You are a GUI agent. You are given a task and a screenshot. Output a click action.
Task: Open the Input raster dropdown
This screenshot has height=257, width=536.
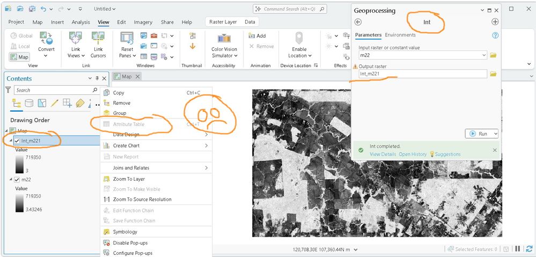(x=484, y=55)
